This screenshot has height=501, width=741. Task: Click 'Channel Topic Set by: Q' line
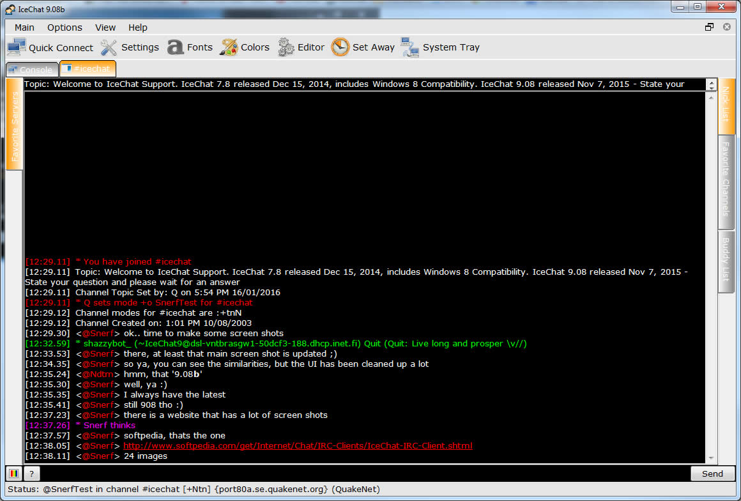point(153,293)
